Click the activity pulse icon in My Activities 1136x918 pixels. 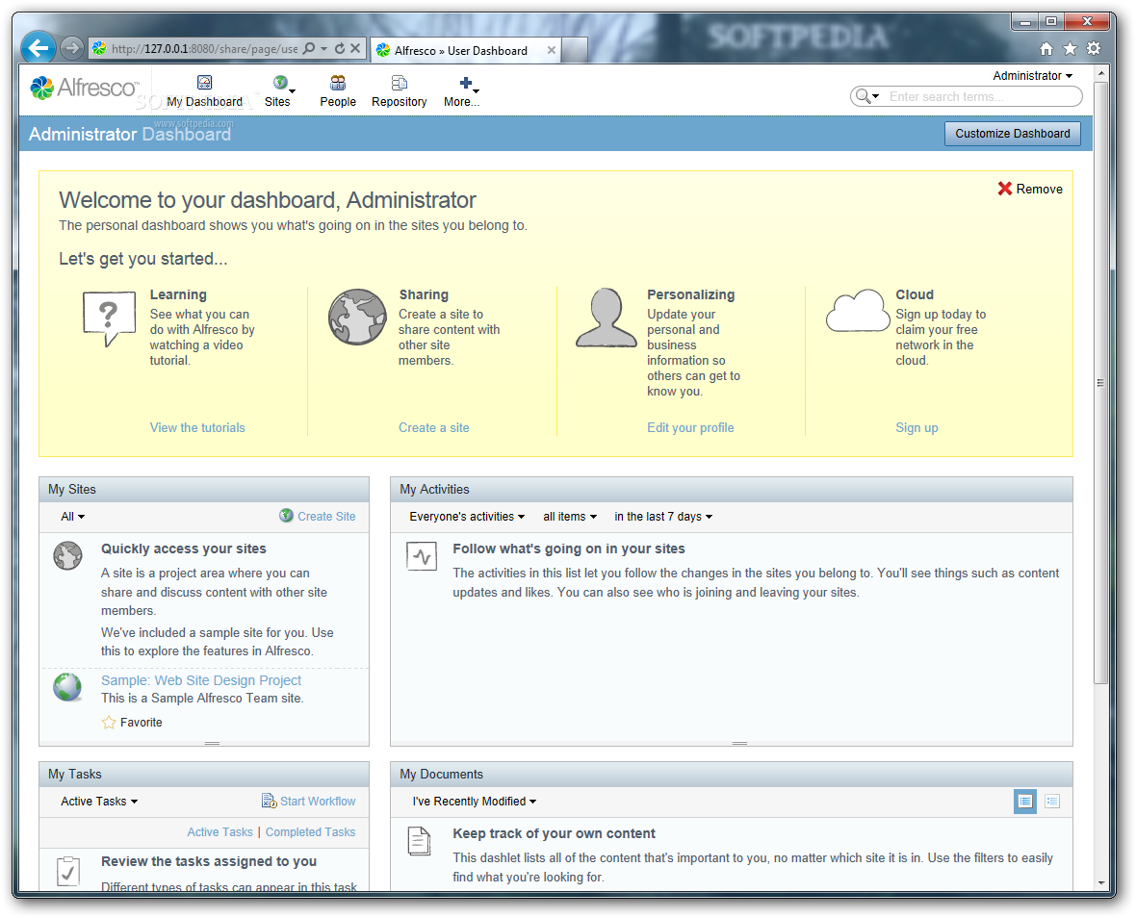coord(422,556)
